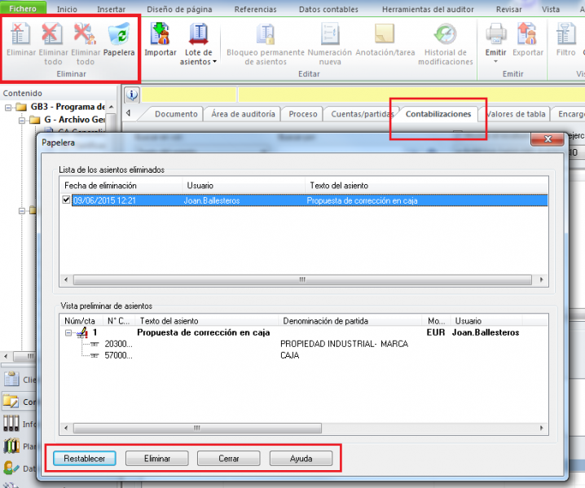Open the Lote de asientos tool
The height and width of the screenshot is (488, 585).
(x=199, y=43)
